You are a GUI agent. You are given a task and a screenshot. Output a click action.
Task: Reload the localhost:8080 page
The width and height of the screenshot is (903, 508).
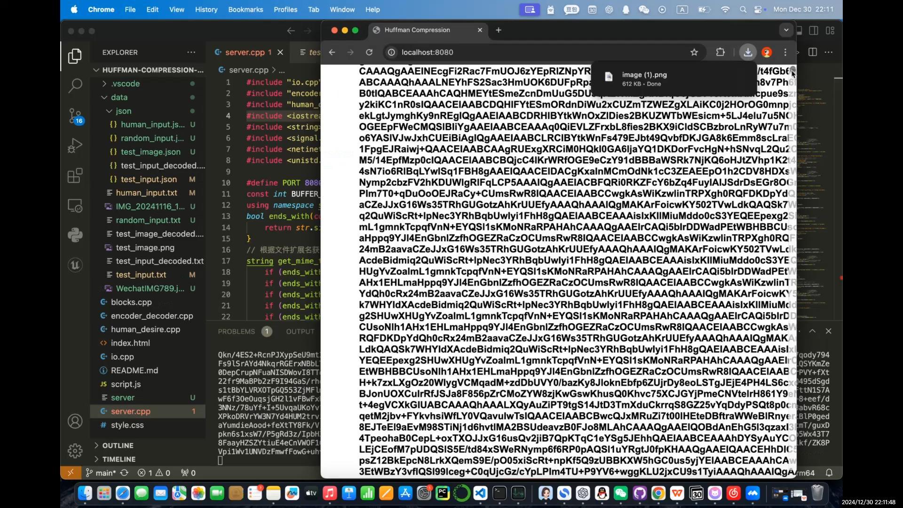click(369, 52)
